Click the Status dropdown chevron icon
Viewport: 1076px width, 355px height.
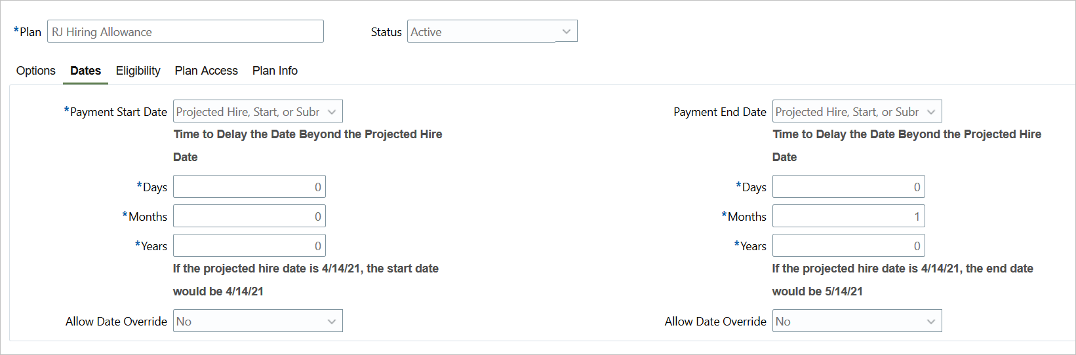[x=567, y=31]
